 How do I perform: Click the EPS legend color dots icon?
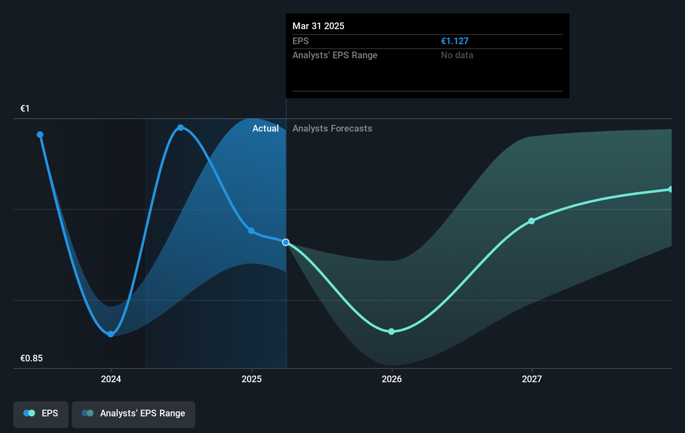[29, 413]
